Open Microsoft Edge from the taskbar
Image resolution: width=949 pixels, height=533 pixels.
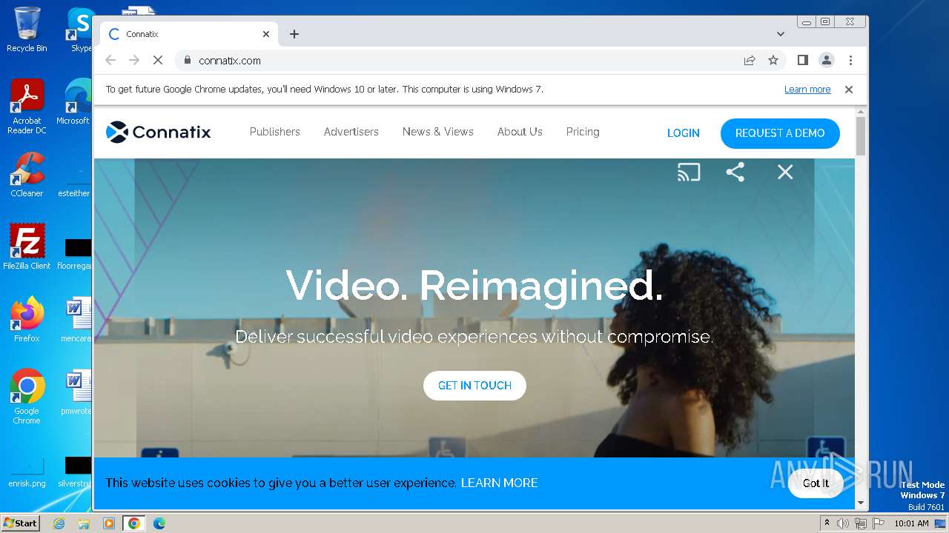[159, 523]
